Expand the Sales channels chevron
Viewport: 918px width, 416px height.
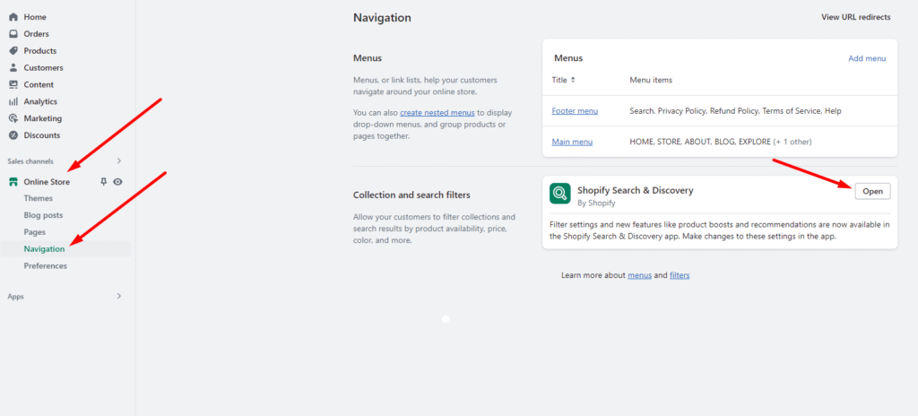point(119,160)
